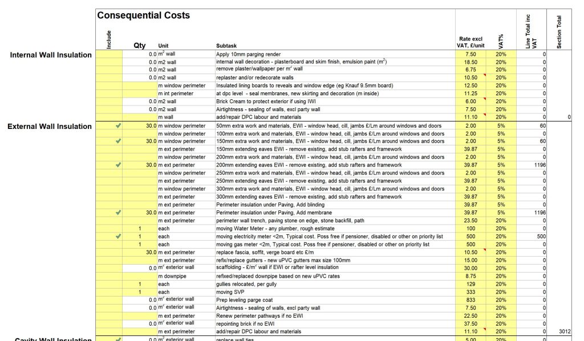
Task: Select the Section Total column header
Action: tap(559, 32)
